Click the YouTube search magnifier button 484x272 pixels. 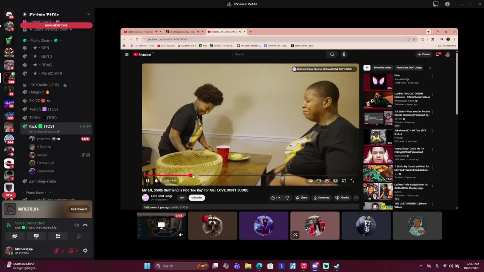click(x=332, y=54)
